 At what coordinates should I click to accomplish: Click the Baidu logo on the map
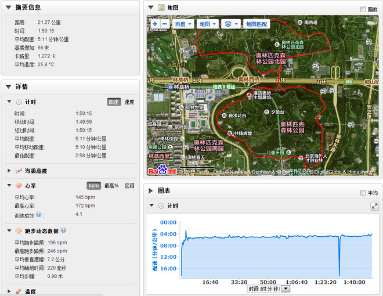coord(157,171)
